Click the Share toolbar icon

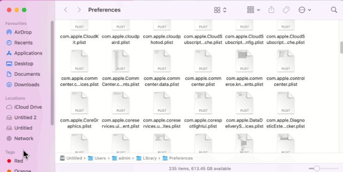click(x=271, y=10)
